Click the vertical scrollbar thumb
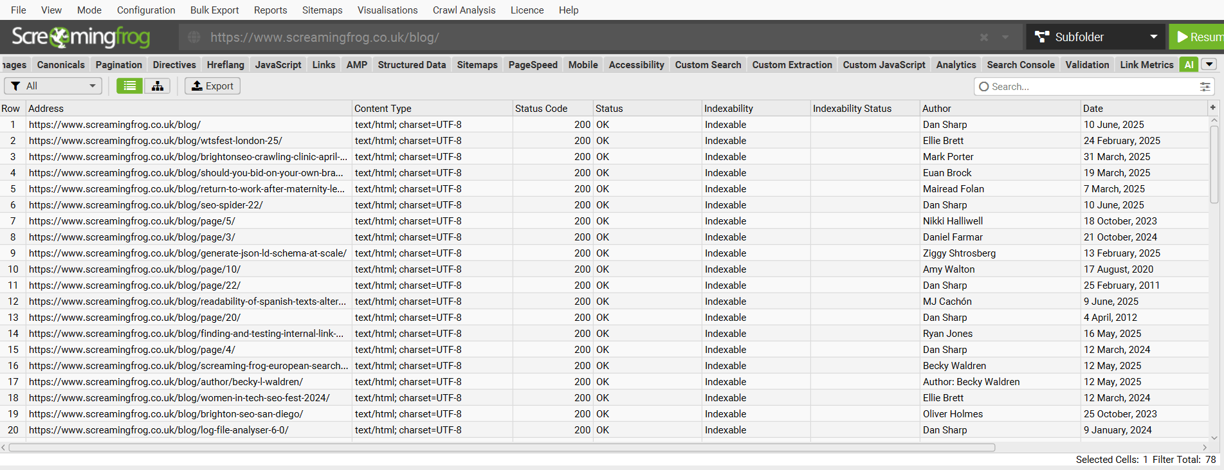The width and height of the screenshot is (1224, 470). 1214,165
